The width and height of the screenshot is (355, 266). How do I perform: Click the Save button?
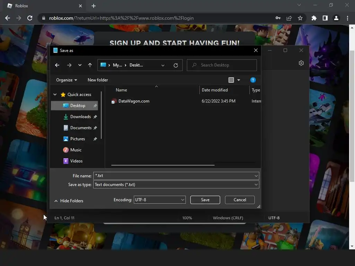coord(205,200)
